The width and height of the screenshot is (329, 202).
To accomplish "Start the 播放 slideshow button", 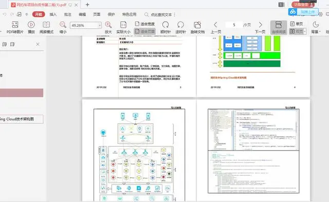I will 31,27.
